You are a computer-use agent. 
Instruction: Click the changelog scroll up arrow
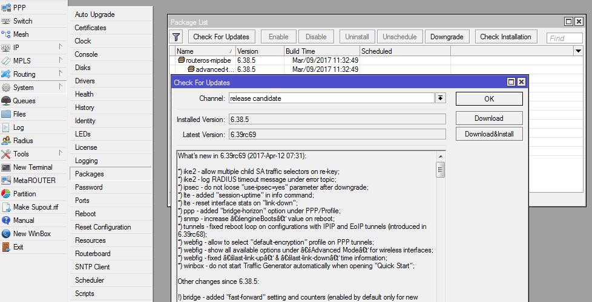click(x=440, y=155)
